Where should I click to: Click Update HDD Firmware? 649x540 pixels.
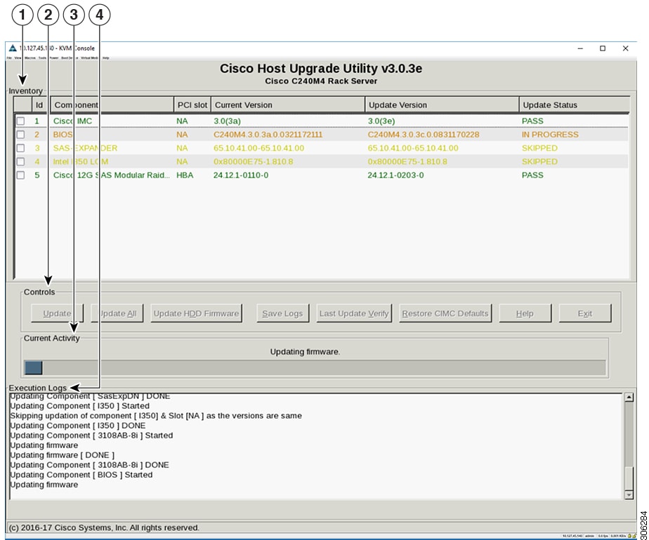197,313
